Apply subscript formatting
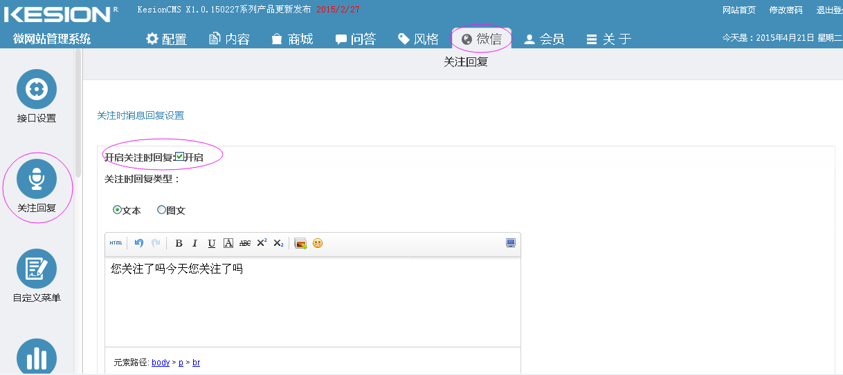 pyautogui.click(x=278, y=243)
